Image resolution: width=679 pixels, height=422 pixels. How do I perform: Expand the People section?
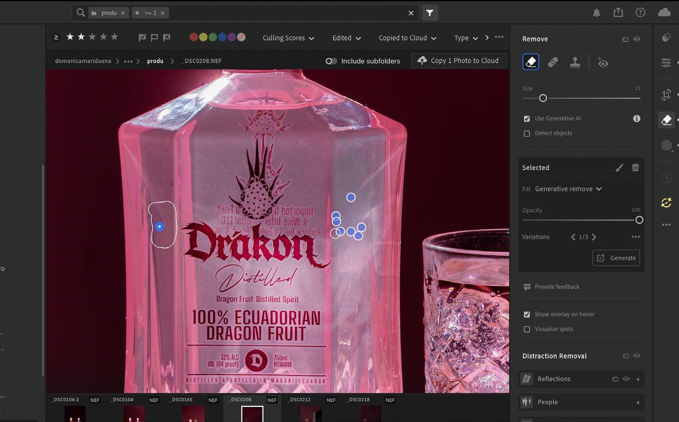coord(638,402)
